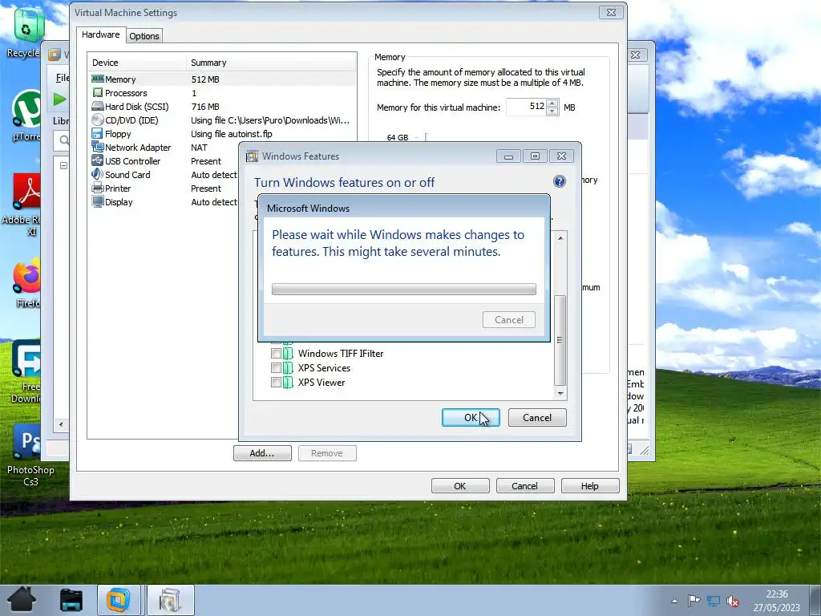The width and height of the screenshot is (821, 616).
Task: Switch to the Options tab
Action: [x=144, y=35]
